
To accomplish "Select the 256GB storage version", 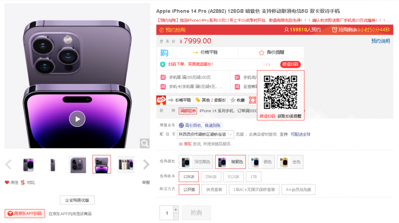I will (x=211, y=177).
